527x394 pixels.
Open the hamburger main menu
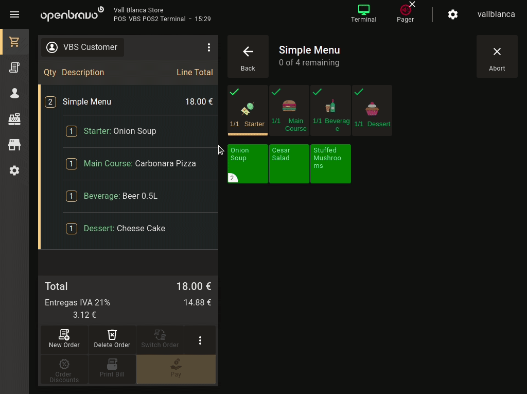coord(14,14)
